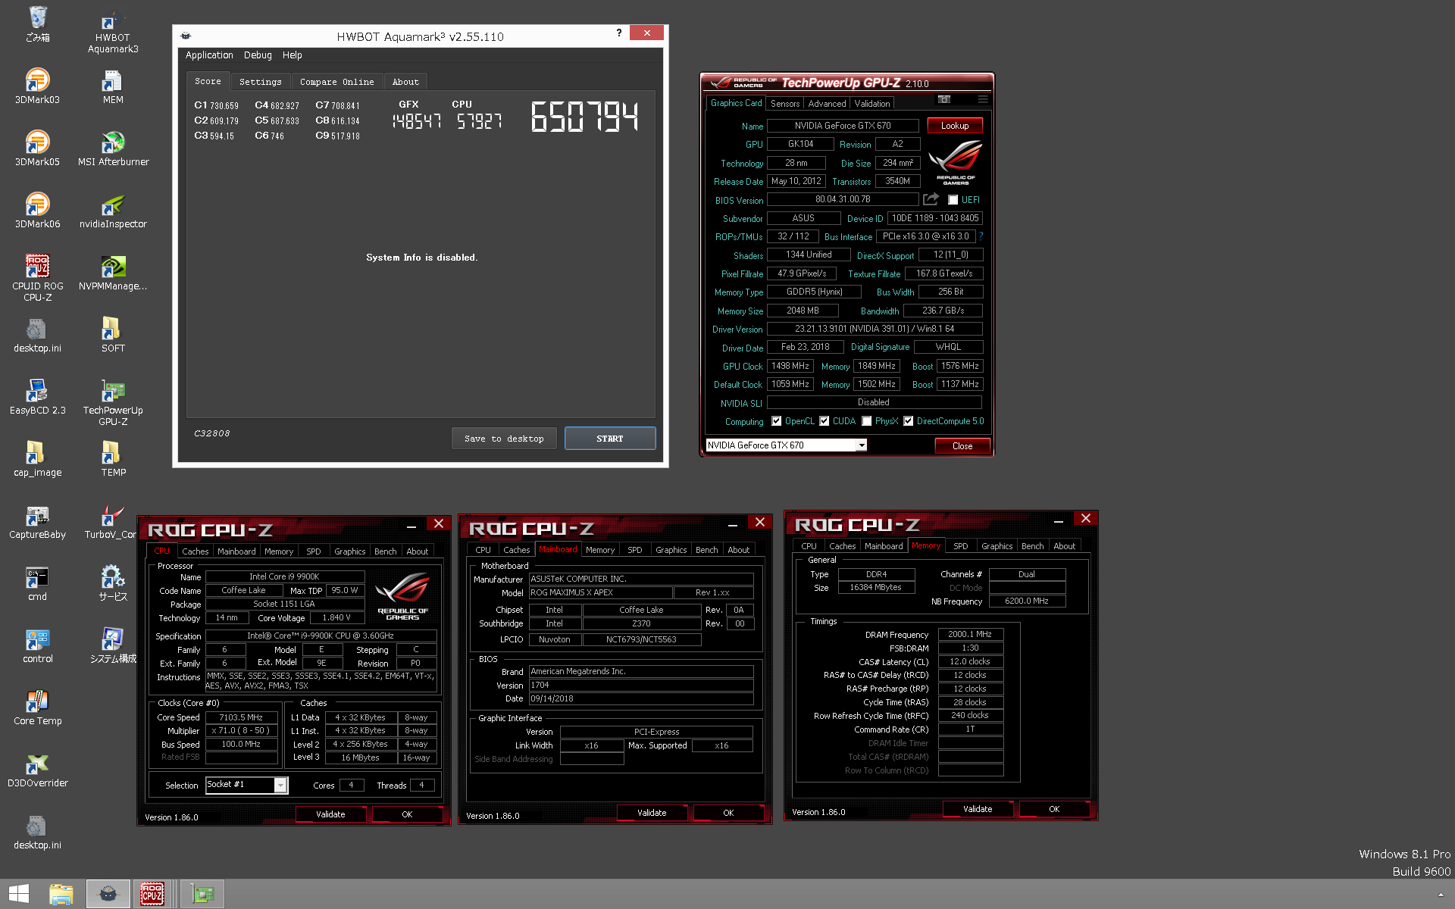Image resolution: width=1455 pixels, height=909 pixels.
Task: Open Graphics tab in the mainboard CPU-Z window
Action: point(671,550)
